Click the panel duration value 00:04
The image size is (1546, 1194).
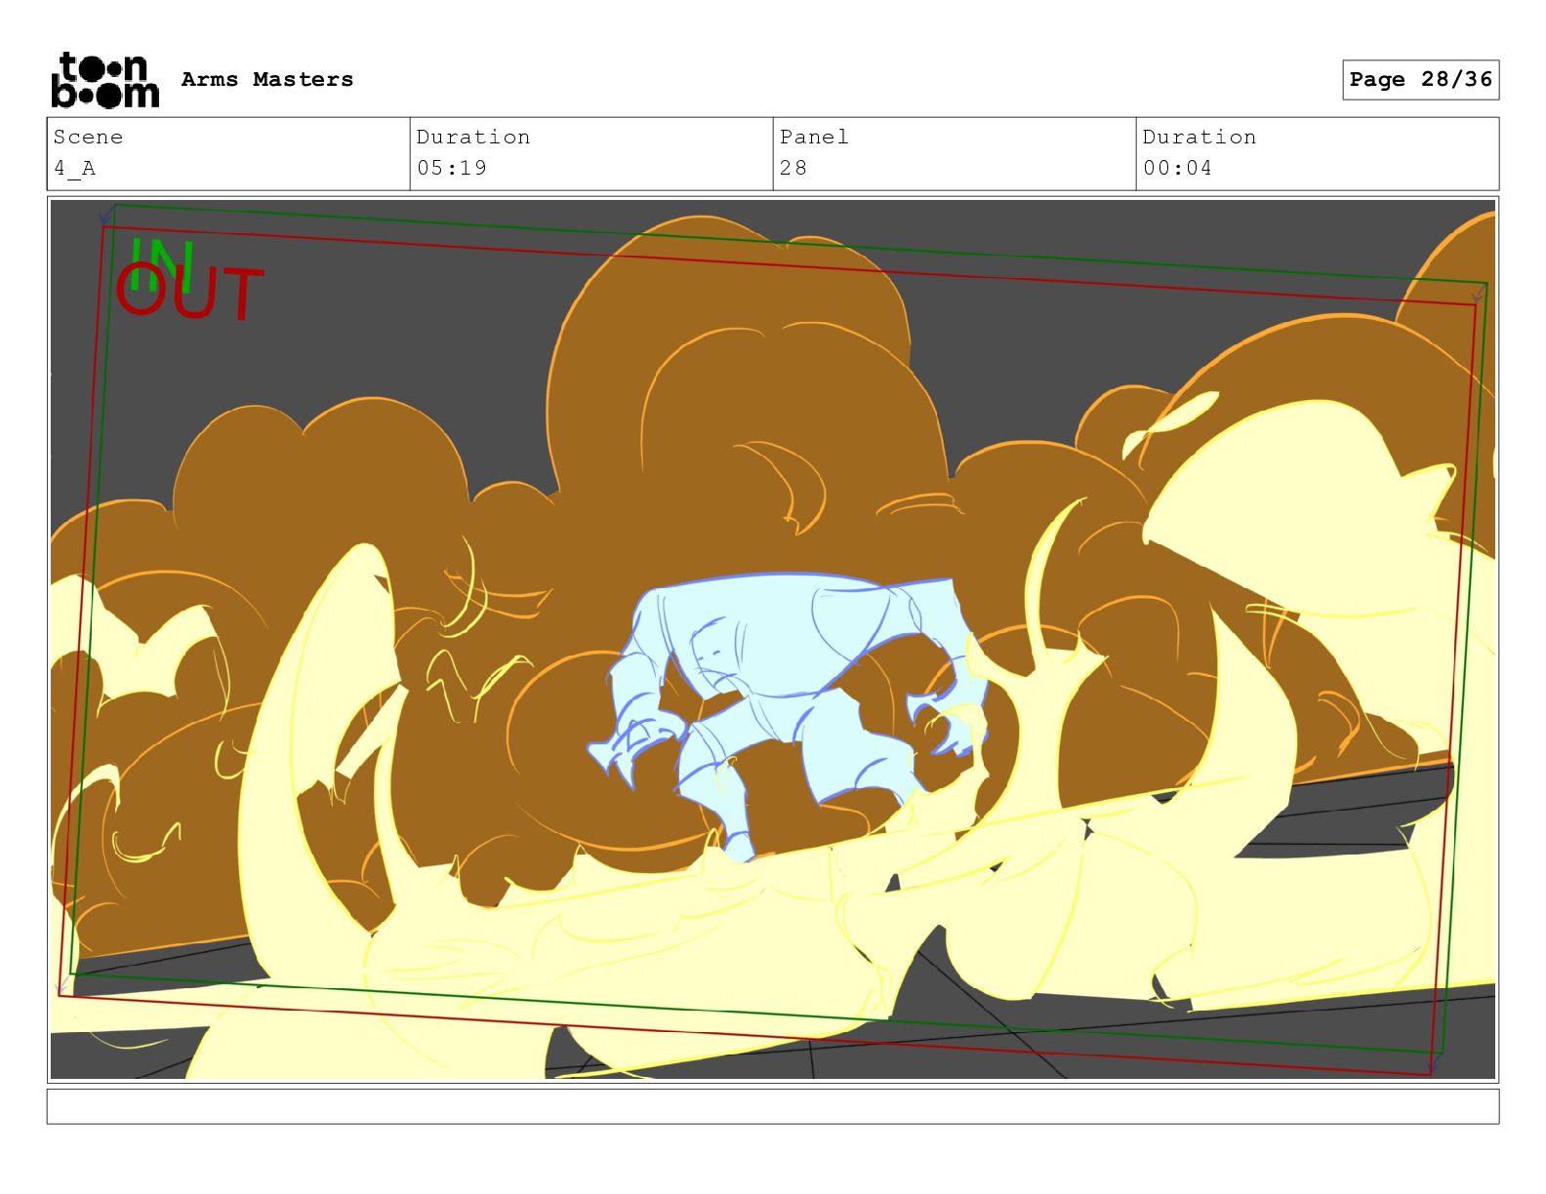(x=1177, y=169)
